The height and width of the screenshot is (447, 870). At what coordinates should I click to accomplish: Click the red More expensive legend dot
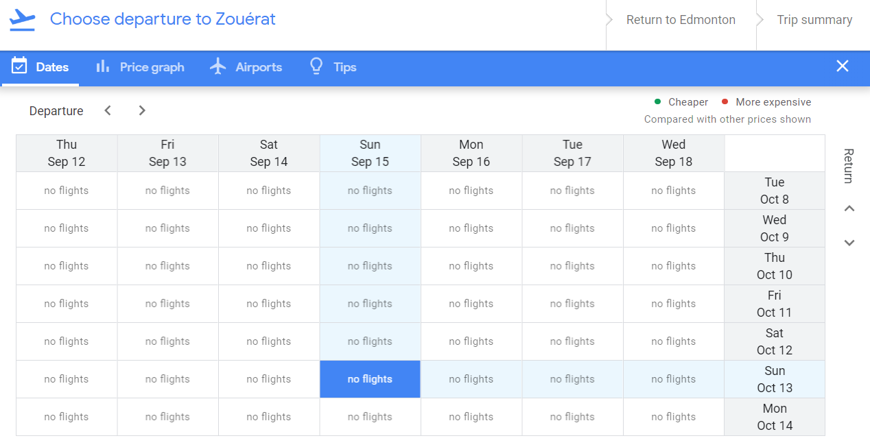coord(725,102)
